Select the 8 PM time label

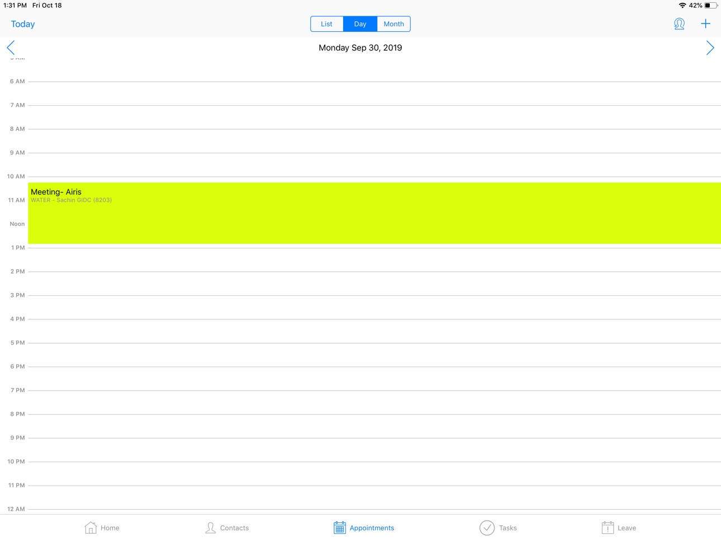click(18, 414)
